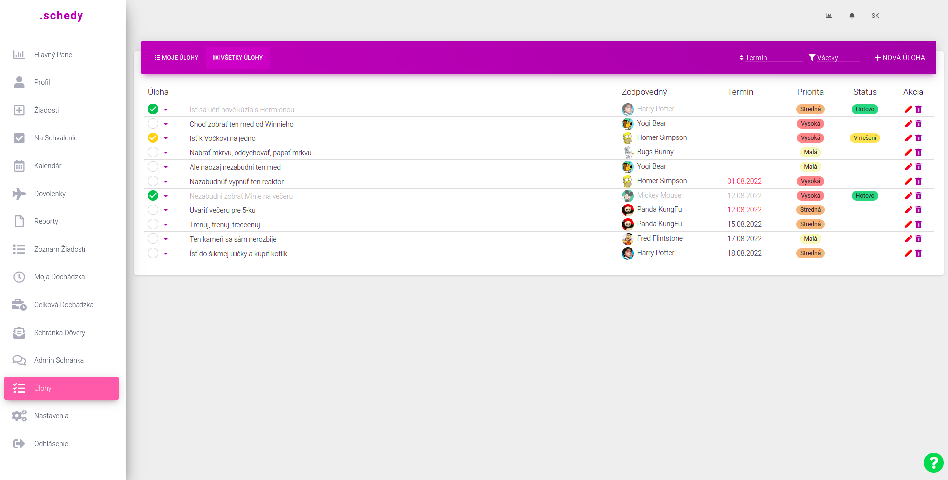The height and width of the screenshot is (480, 948).
Task: Delete the task 'Nazabudnúť vypnúť ten reaktor'
Action: click(x=918, y=181)
